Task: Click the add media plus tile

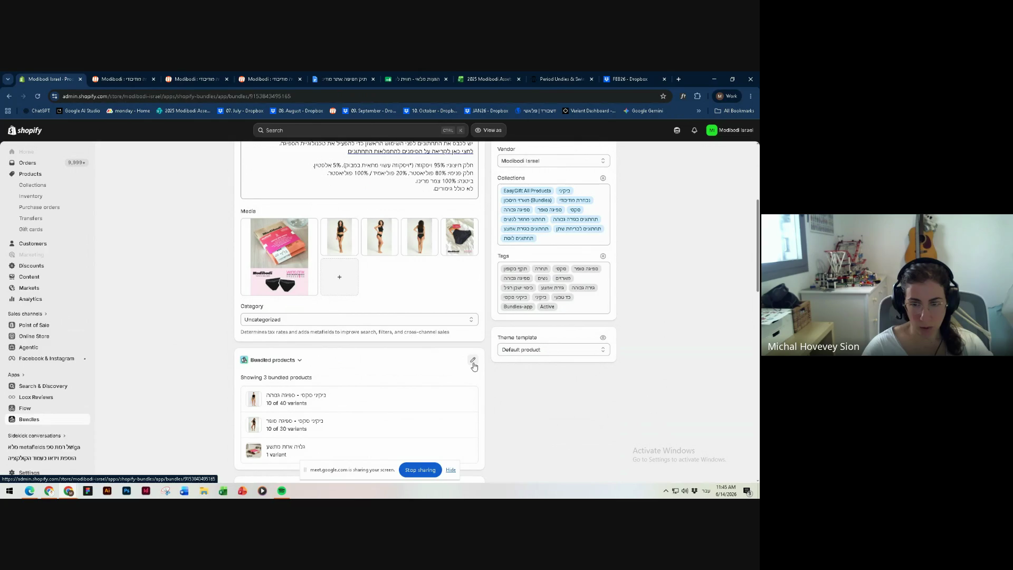Action: (x=339, y=277)
